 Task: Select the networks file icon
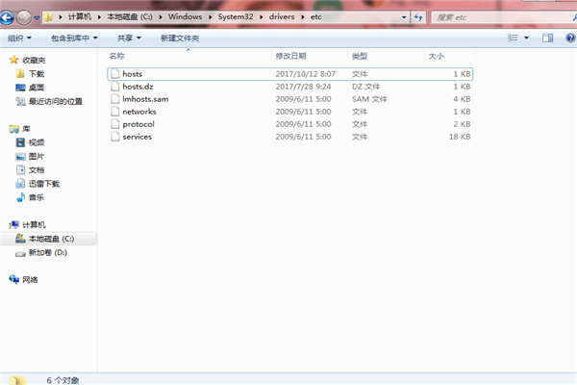click(x=115, y=112)
